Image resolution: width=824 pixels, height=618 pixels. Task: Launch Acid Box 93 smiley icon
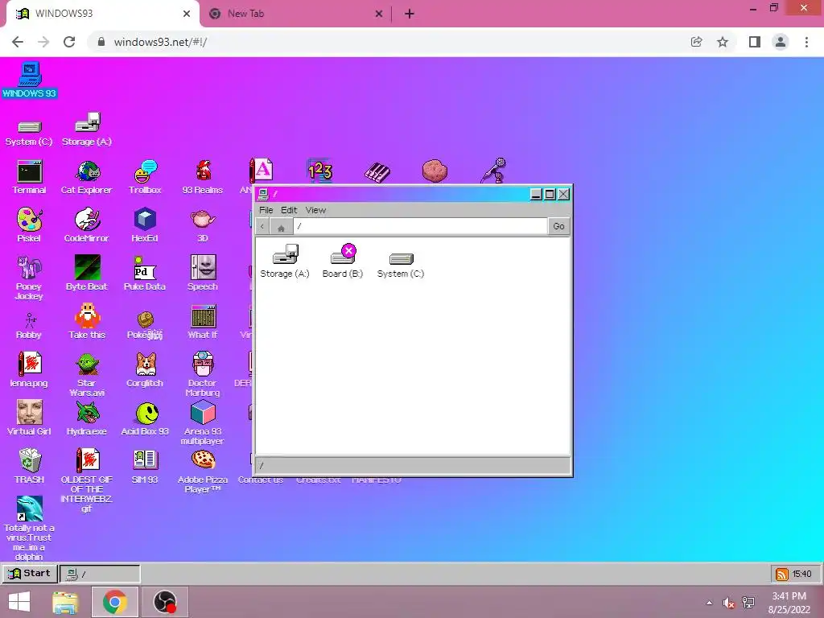[x=145, y=418]
